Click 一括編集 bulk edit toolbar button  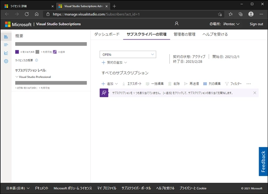pyautogui.click(x=155, y=84)
